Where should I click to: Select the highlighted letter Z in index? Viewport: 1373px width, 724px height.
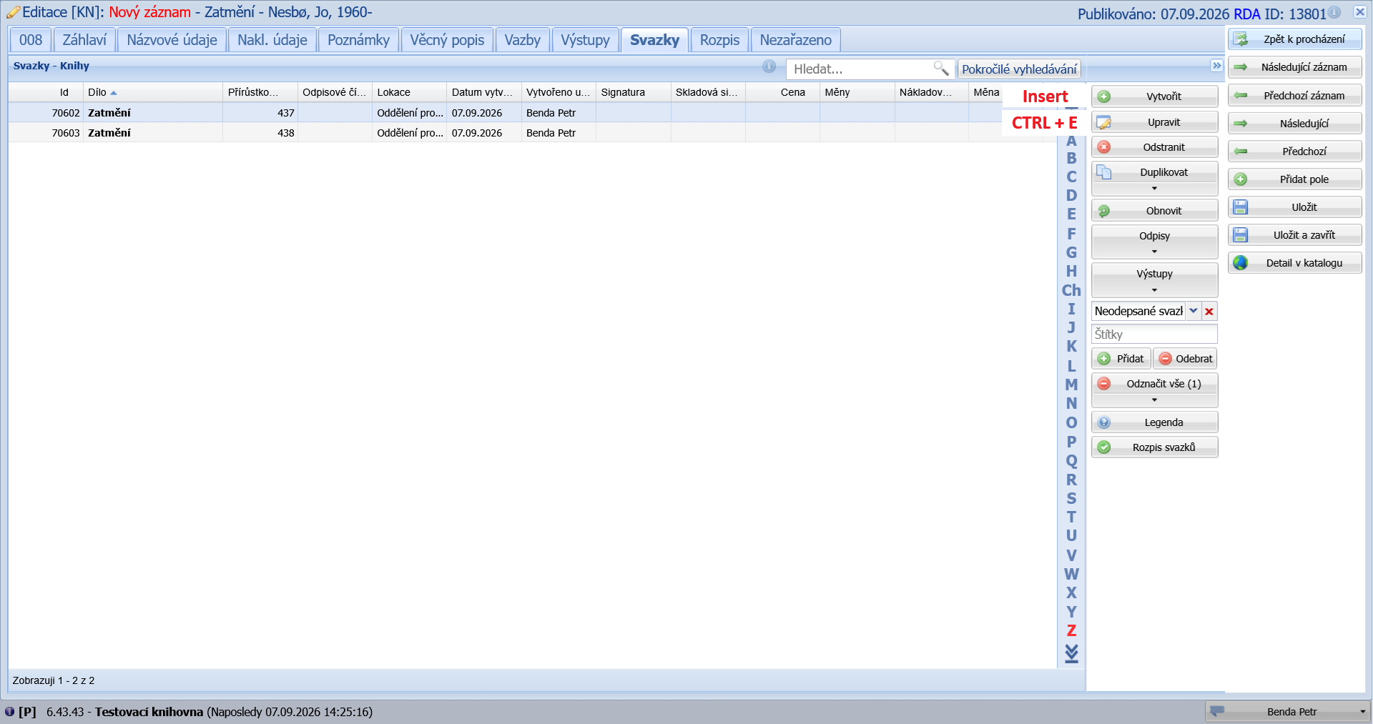click(1071, 630)
